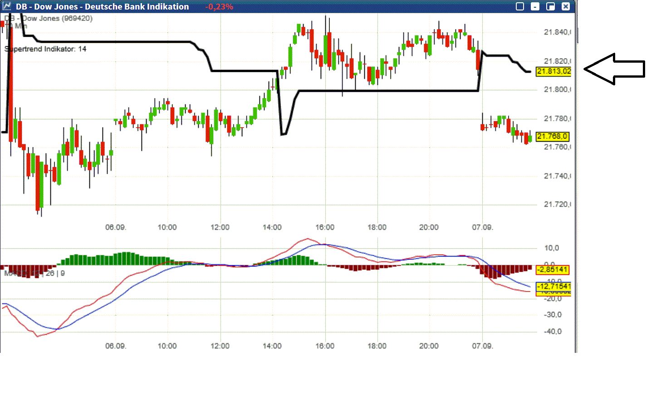666x396 pixels.
Task: Select the 'DB - Dow Jones (969420)' chart label
Action: [49, 19]
